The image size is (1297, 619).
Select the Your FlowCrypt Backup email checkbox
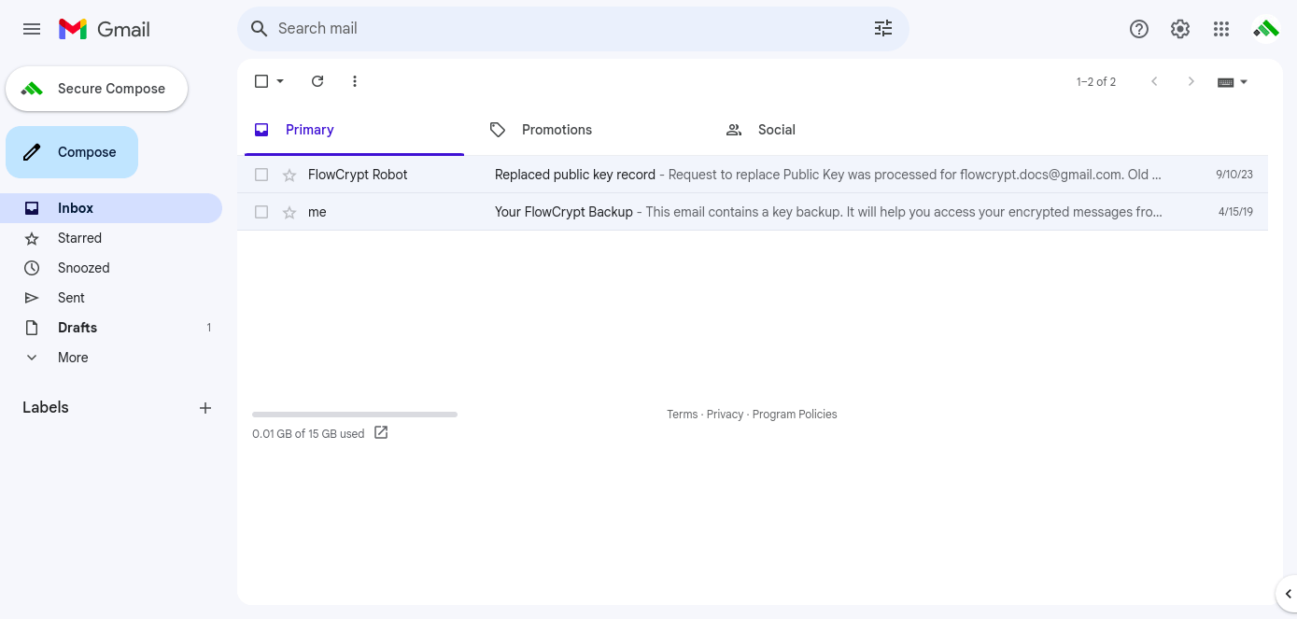tap(261, 212)
